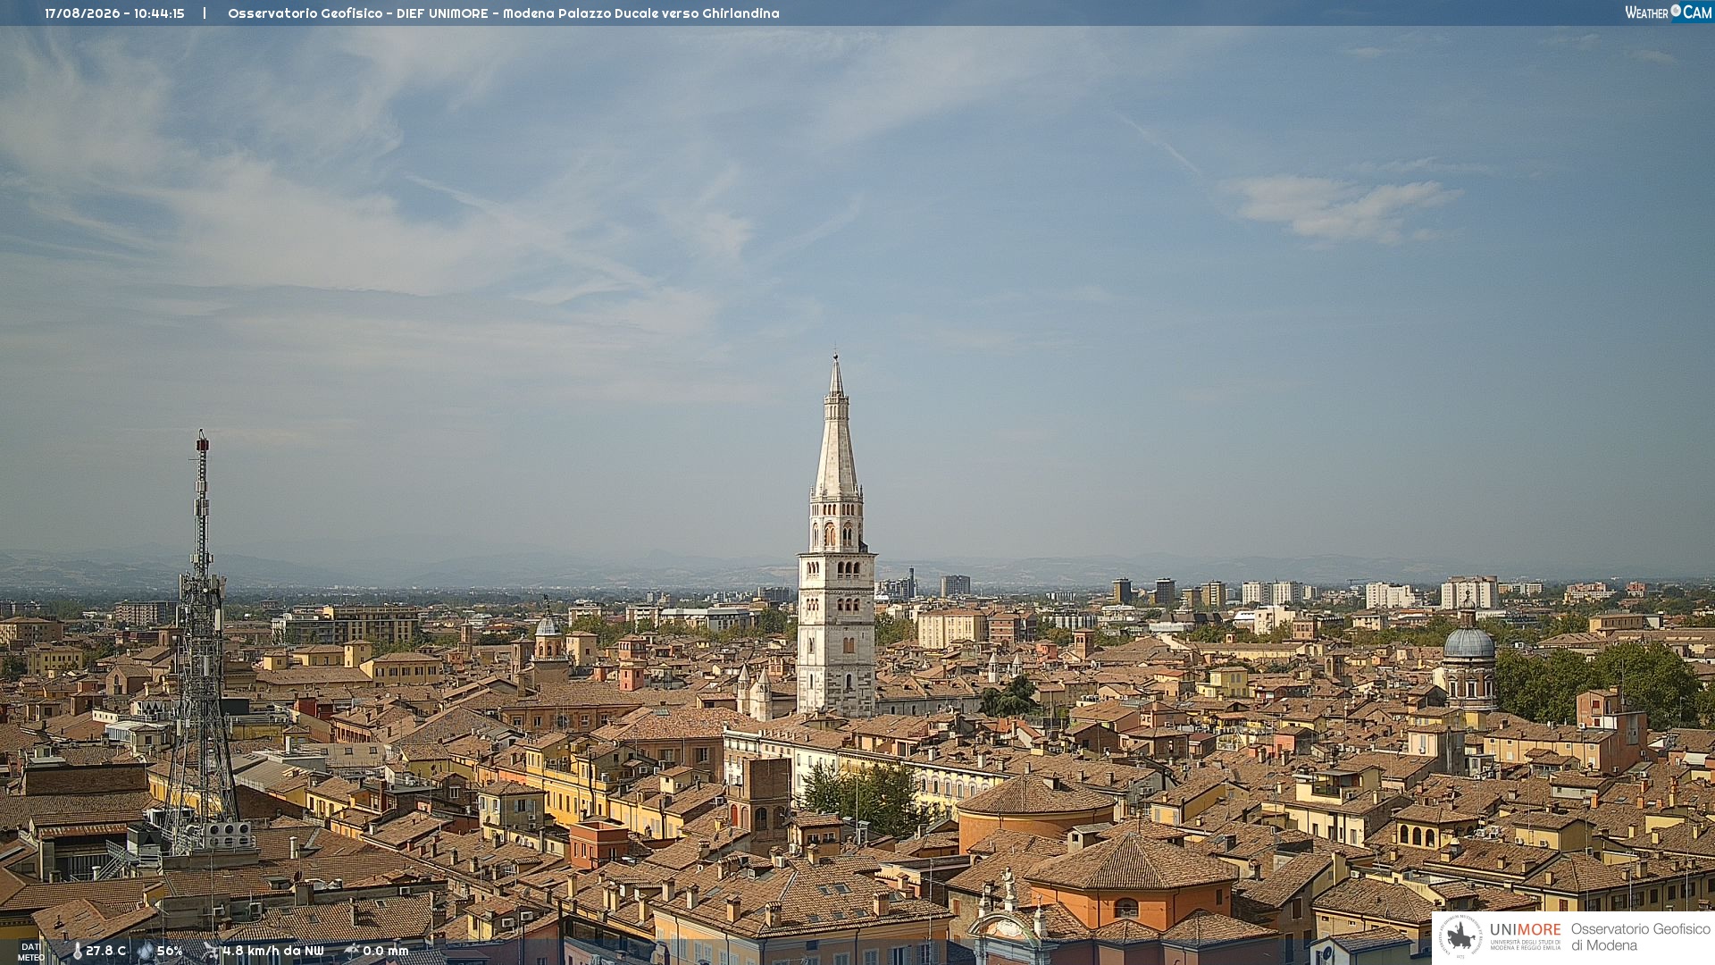The height and width of the screenshot is (965, 1715).
Task: Click the DATI METEO label
Action: point(30,952)
